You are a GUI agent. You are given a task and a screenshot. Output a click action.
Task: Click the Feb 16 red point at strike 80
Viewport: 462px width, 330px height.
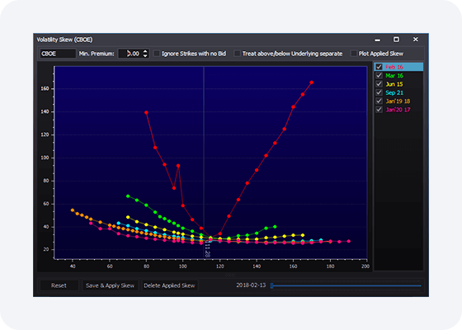coord(146,112)
